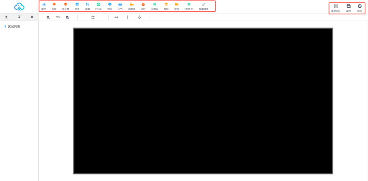Image resolution: width=368 pixels, height=181 pixels.
Task: Click the 保存 (save) button
Action: click(348, 8)
